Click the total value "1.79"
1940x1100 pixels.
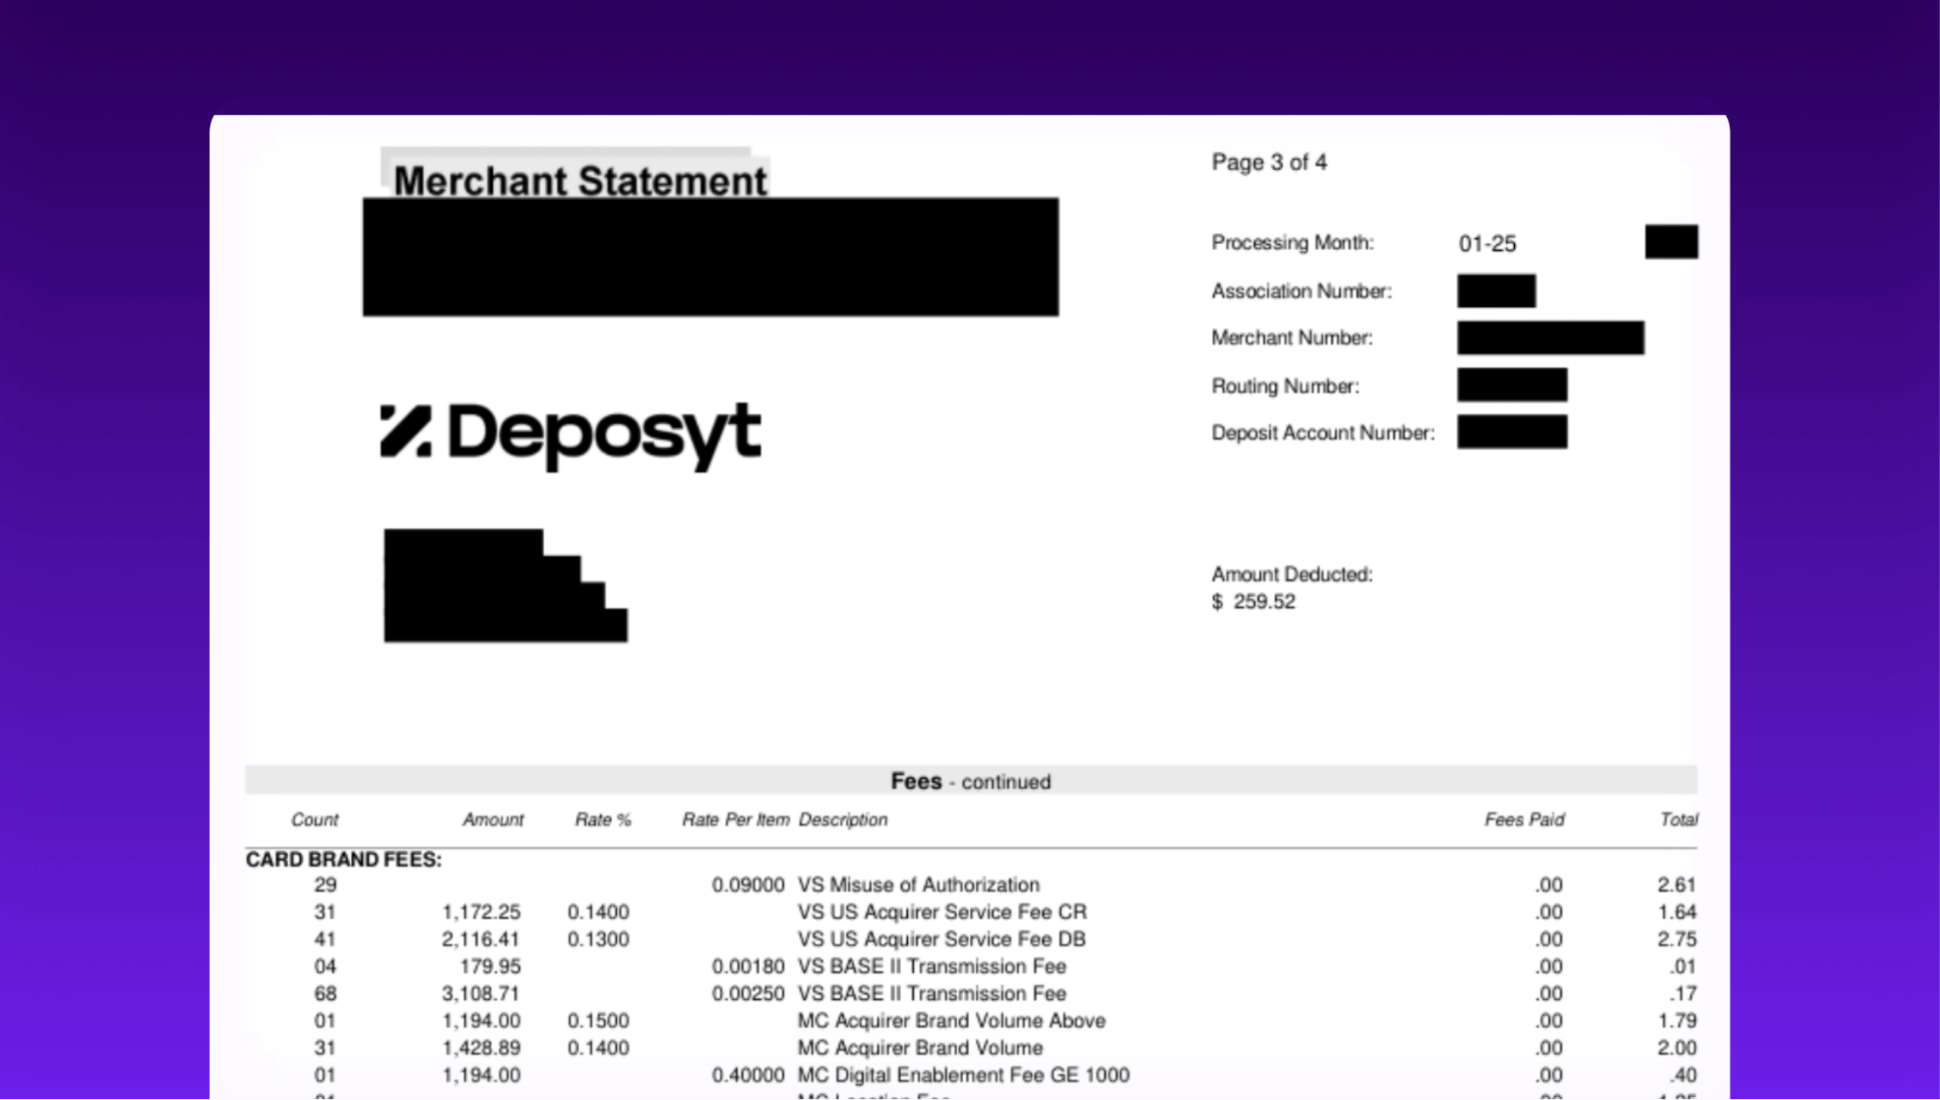pos(1676,1020)
